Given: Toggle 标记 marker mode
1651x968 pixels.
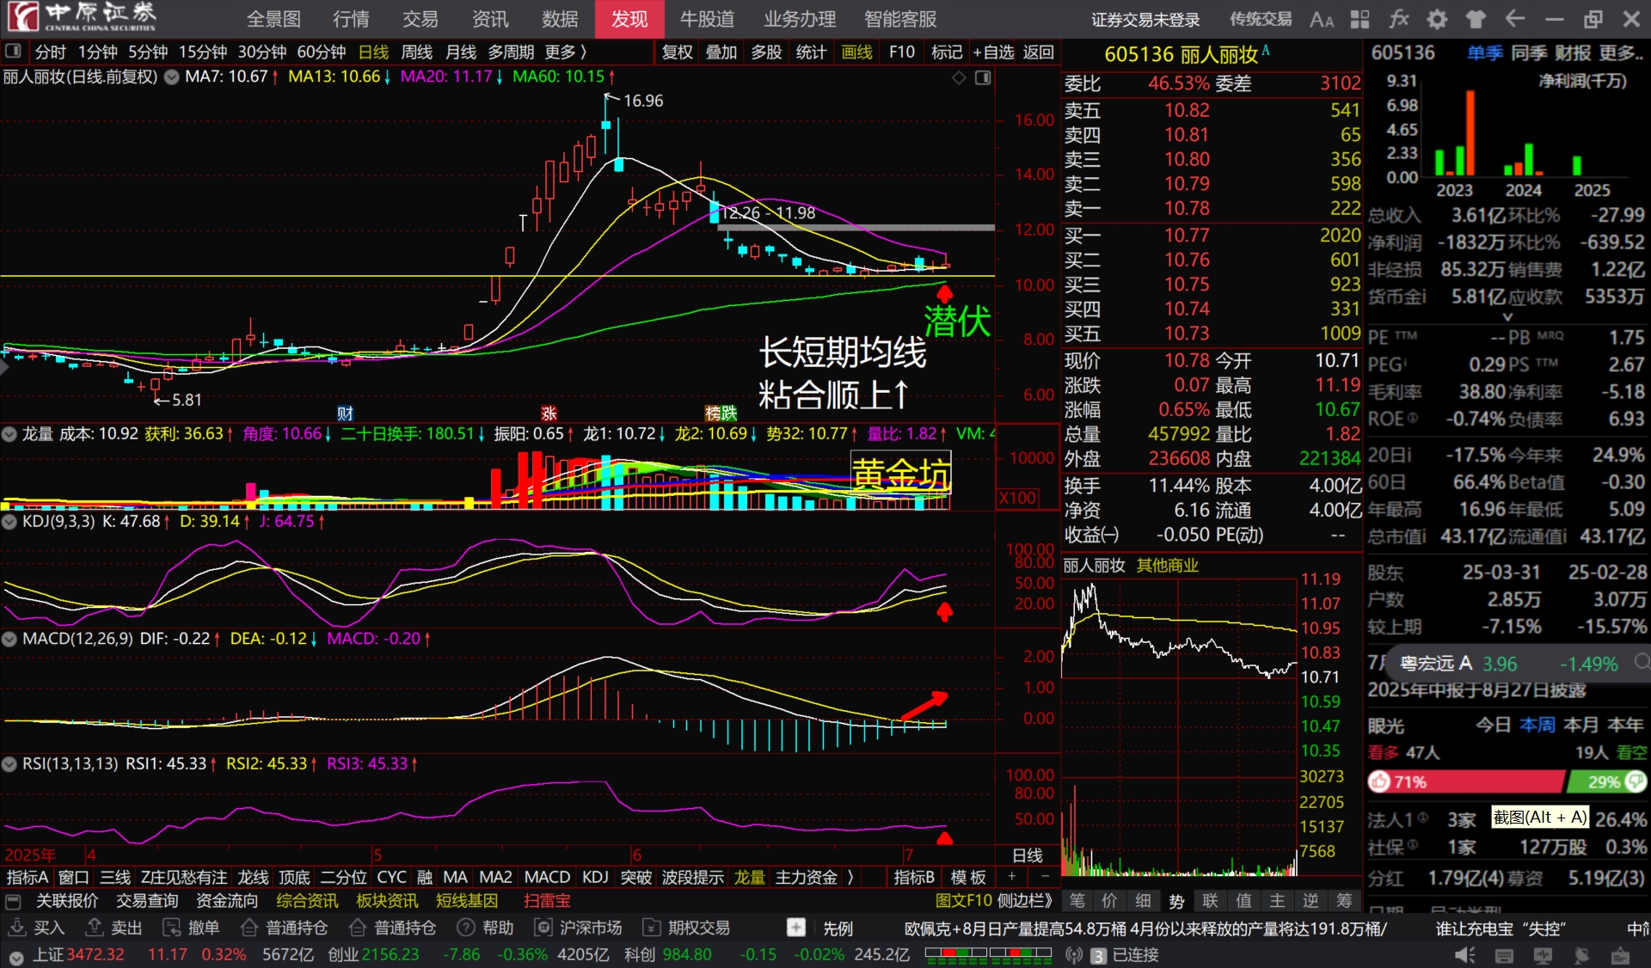Looking at the screenshot, I should coord(947,52).
